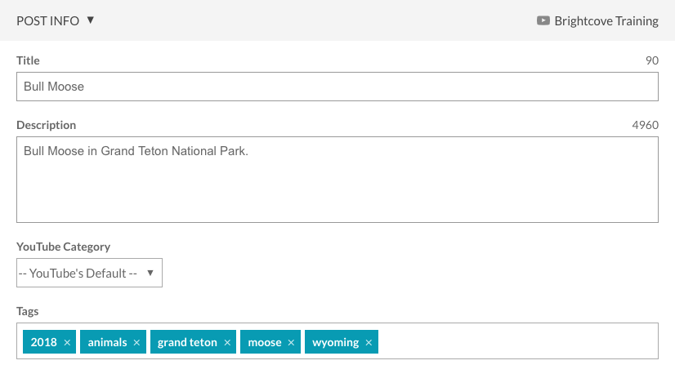Open the YouTube Category dropdown

[x=89, y=274]
